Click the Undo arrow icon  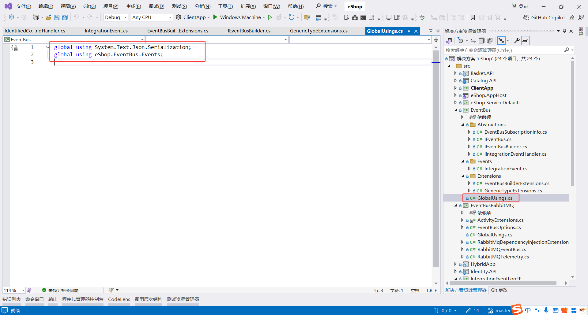(76, 17)
